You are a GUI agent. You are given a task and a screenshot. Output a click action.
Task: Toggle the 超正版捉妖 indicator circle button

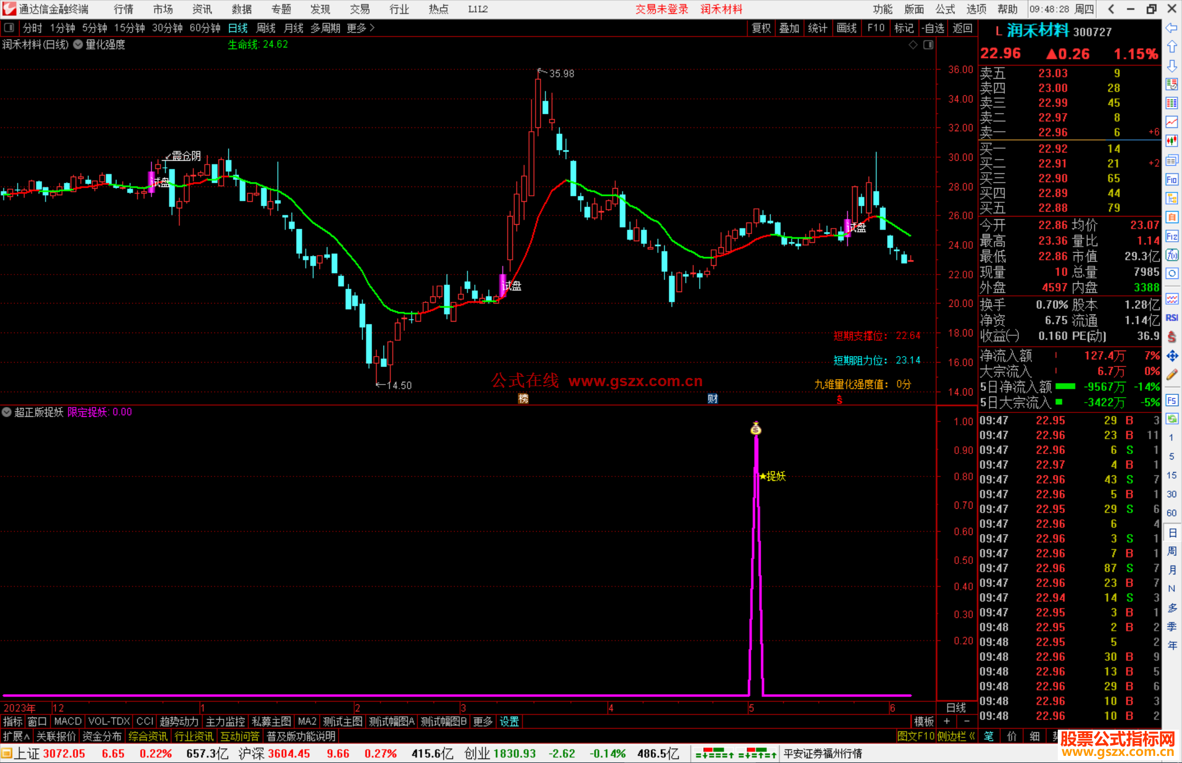pyautogui.click(x=7, y=412)
